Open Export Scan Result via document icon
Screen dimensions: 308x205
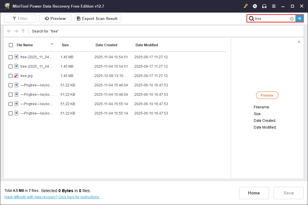pos(78,18)
